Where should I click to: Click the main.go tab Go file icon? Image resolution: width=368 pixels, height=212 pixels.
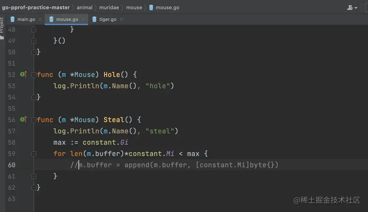pyautogui.click(x=13, y=19)
